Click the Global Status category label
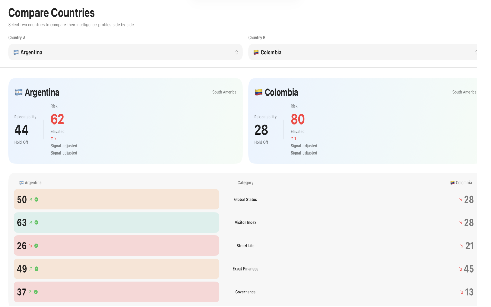491x307 pixels. click(x=245, y=200)
